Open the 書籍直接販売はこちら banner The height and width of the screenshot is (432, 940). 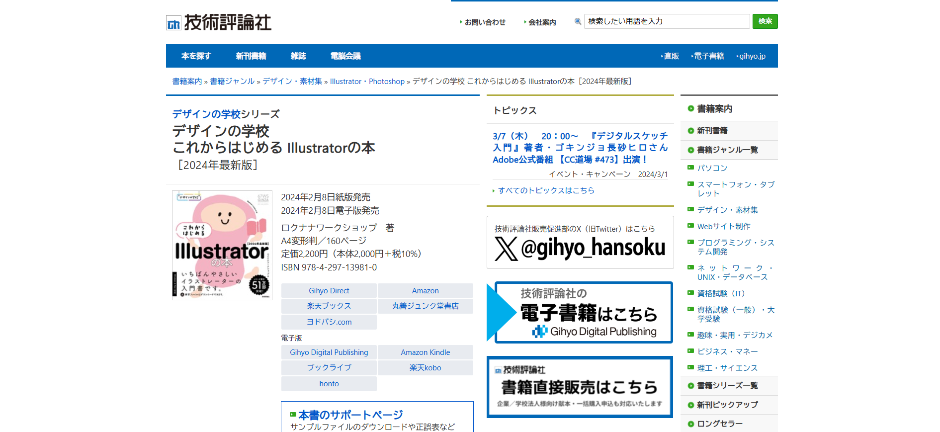580,387
